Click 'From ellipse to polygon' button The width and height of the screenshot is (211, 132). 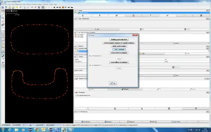click(119, 62)
